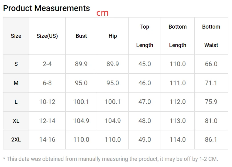Screen dimensions: 232x167
Task: Select the Bust column header
Action: [81, 36]
